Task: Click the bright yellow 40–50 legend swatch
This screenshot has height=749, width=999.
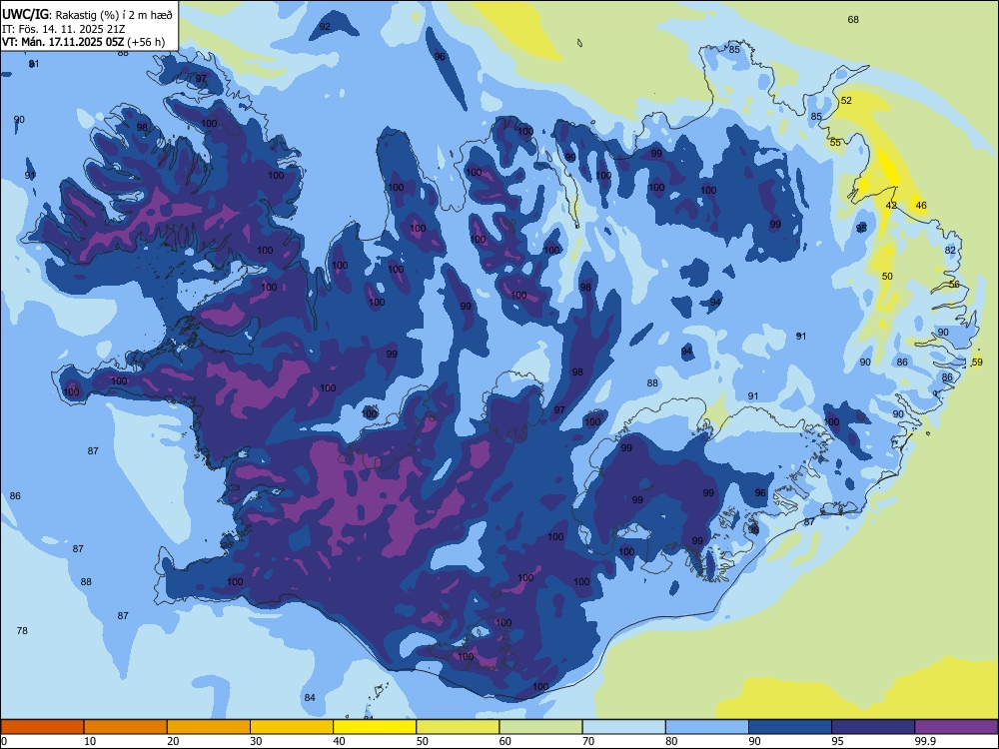Action: tap(375, 727)
